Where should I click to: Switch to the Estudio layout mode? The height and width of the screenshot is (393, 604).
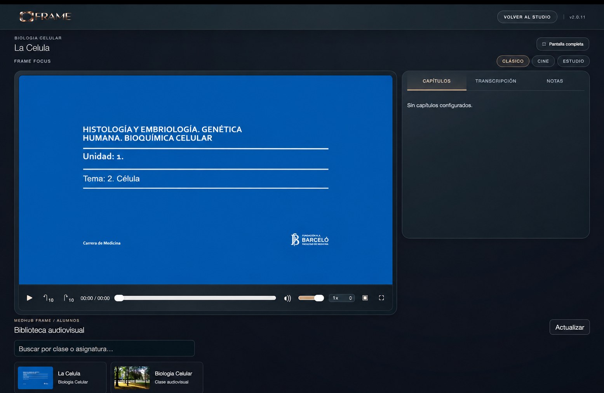click(573, 61)
